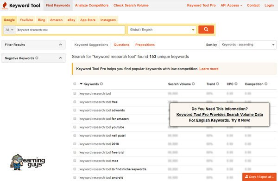Open the Contact link

[253, 5]
